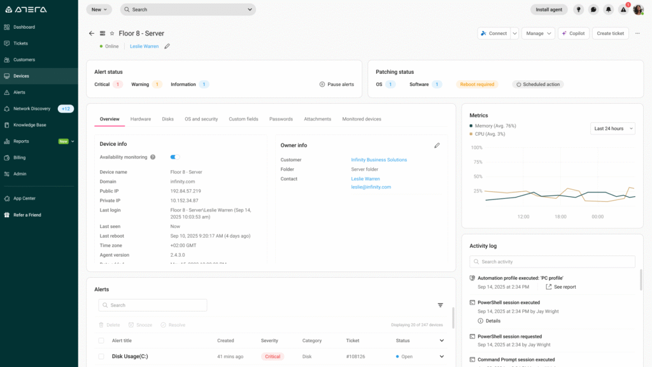The height and width of the screenshot is (367, 652).
Task: Click the Create ticket button
Action: 610,33
